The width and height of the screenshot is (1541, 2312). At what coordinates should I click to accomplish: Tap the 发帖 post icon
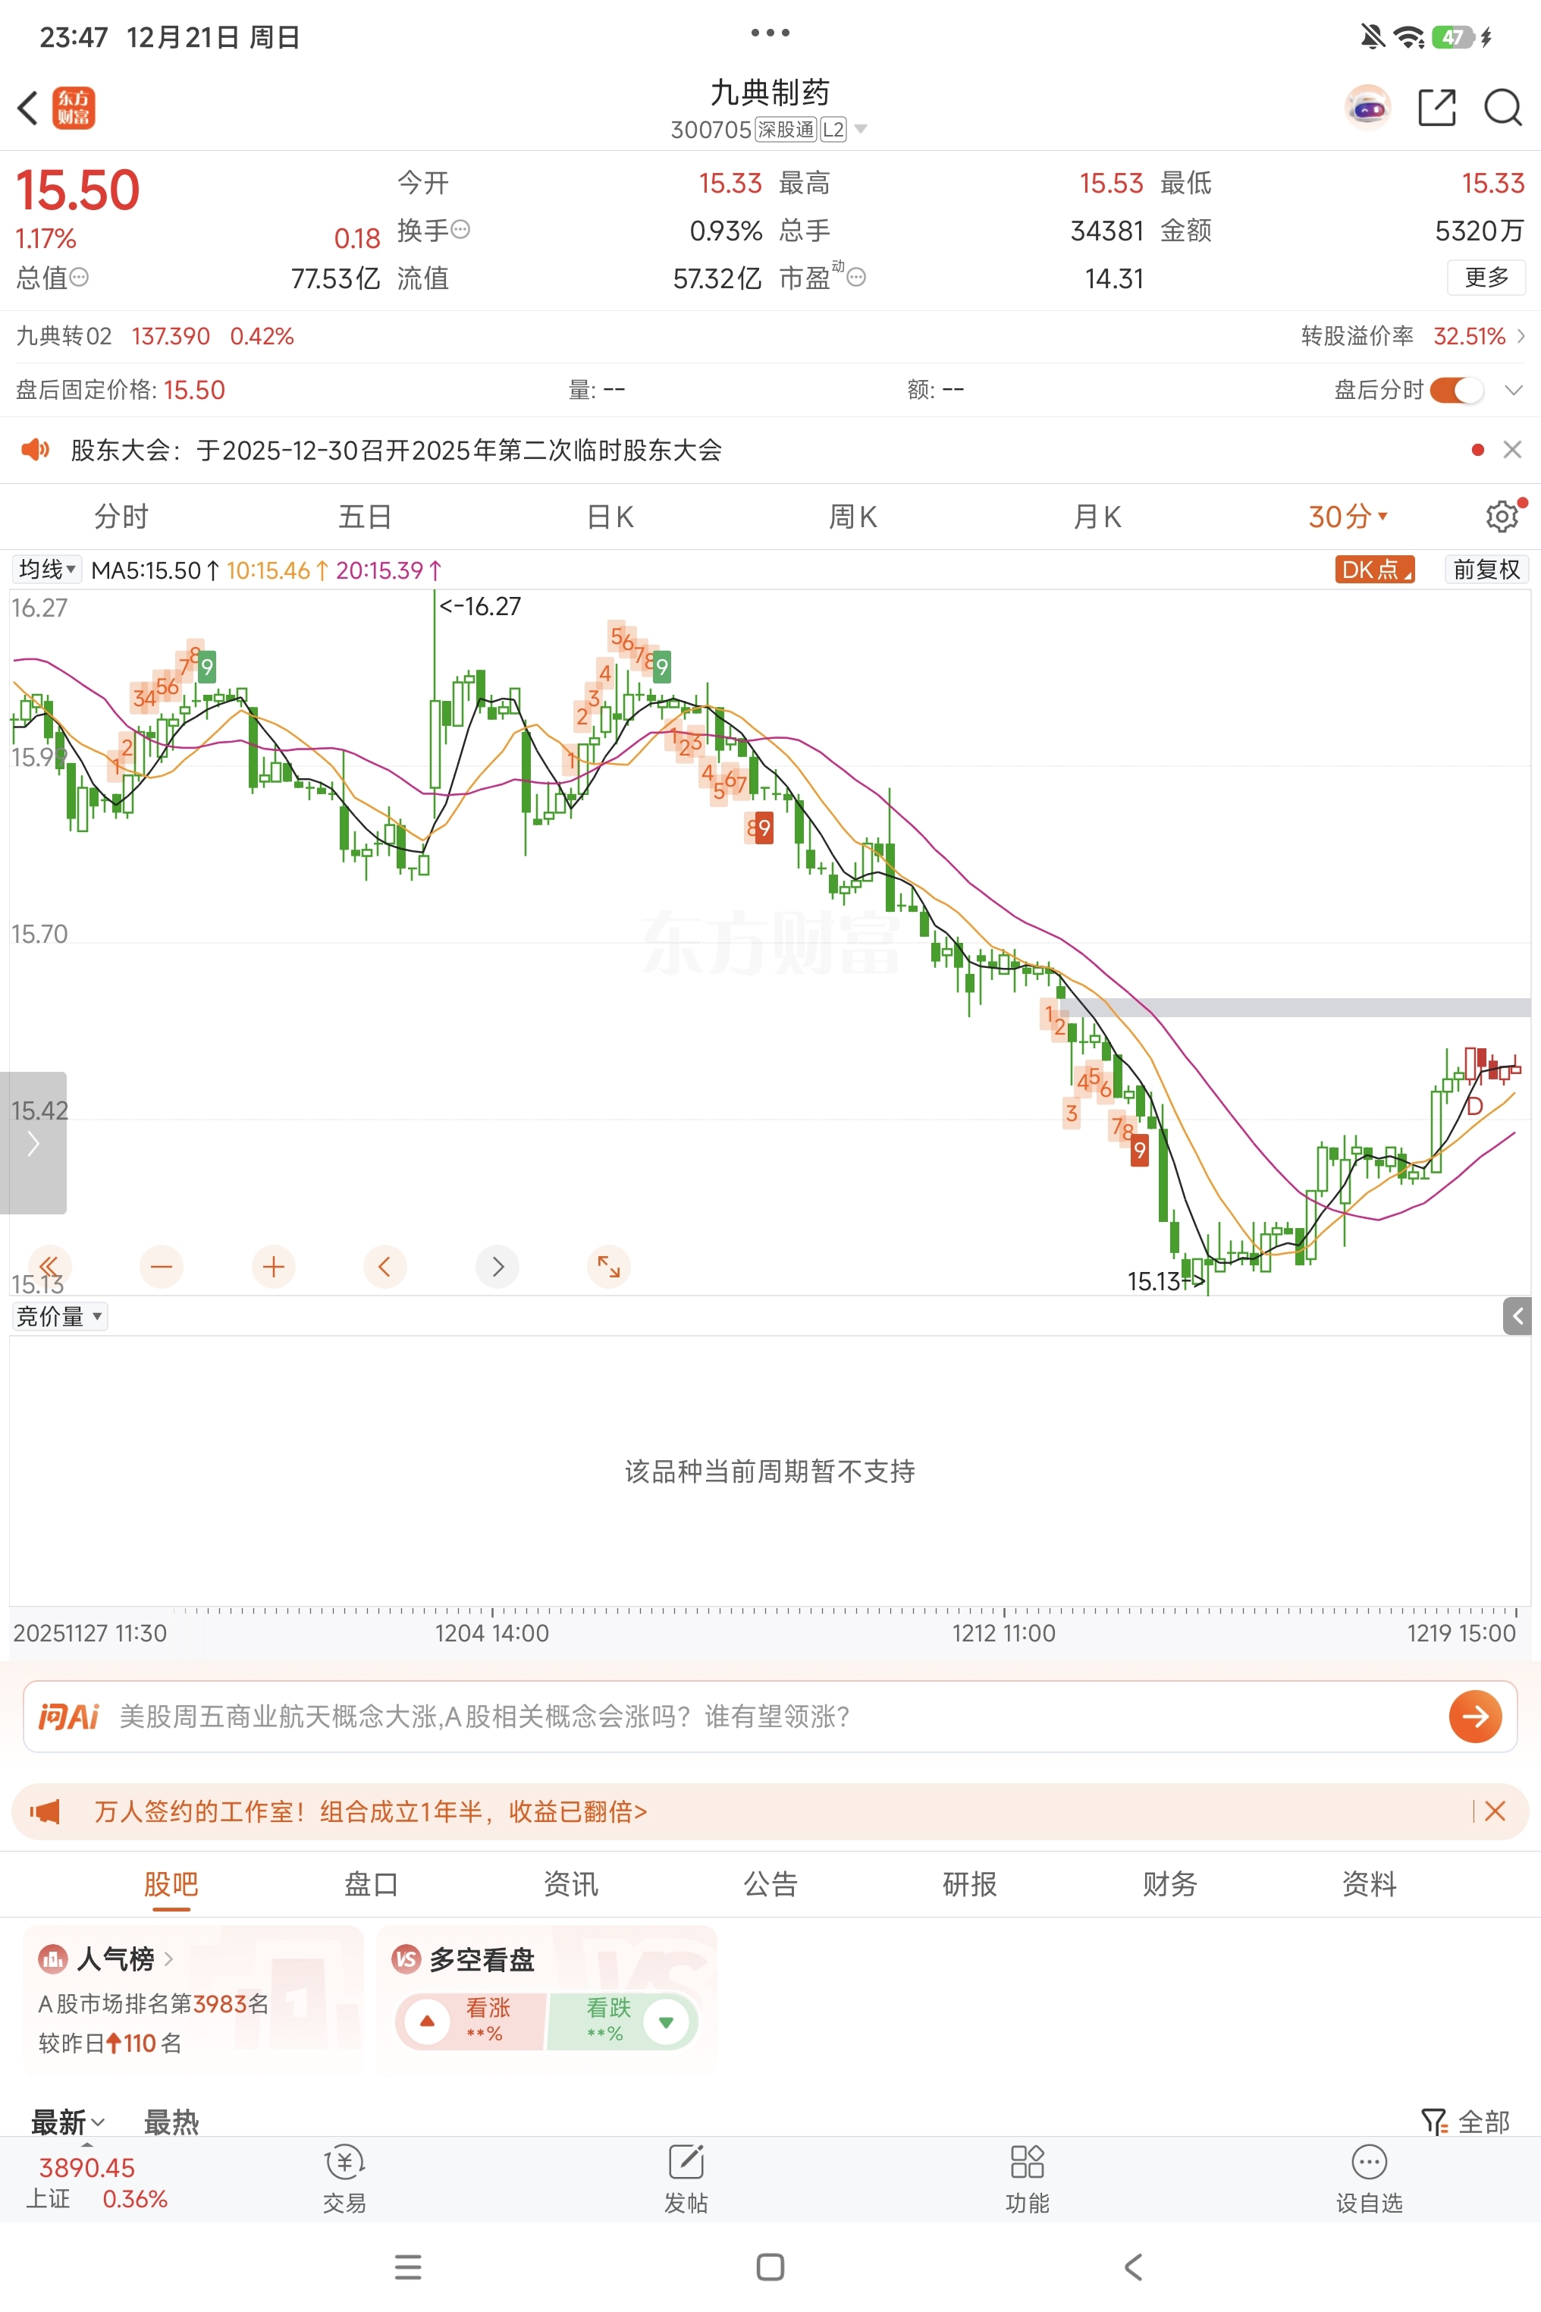[686, 2176]
